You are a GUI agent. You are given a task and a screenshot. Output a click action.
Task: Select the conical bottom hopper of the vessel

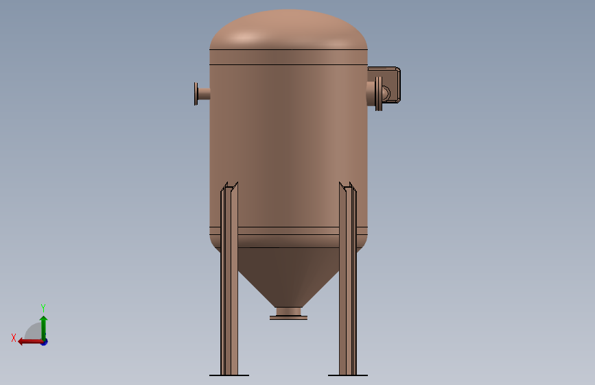tap(288, 277)
